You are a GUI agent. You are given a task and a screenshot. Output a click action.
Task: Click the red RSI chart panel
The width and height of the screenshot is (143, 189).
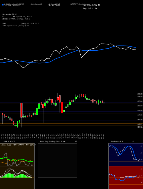point(126,178)
